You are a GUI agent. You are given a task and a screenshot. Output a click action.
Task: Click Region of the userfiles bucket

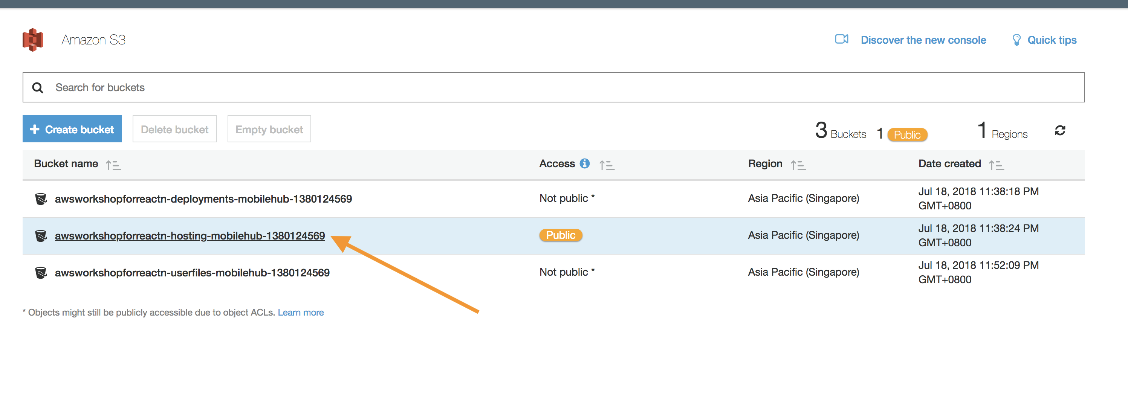(x=804, y=272)
